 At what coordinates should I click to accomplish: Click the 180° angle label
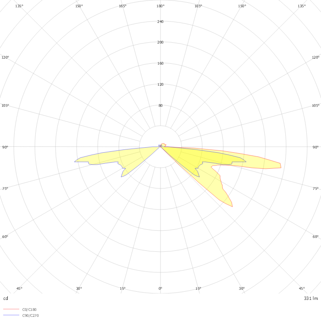click(x=160, y=6)
